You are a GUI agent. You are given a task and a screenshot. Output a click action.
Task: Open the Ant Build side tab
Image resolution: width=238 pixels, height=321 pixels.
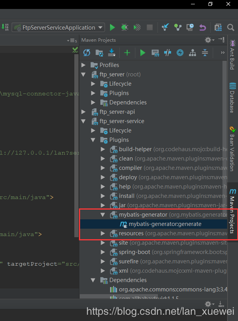[233, 55]
